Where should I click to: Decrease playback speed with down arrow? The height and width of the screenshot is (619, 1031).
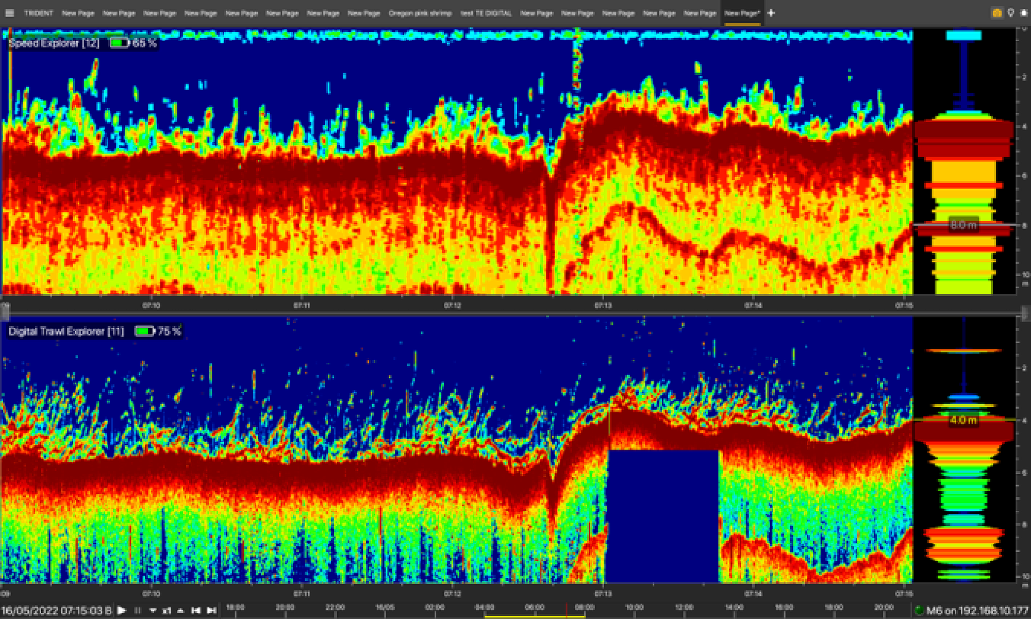click(153, 611)
